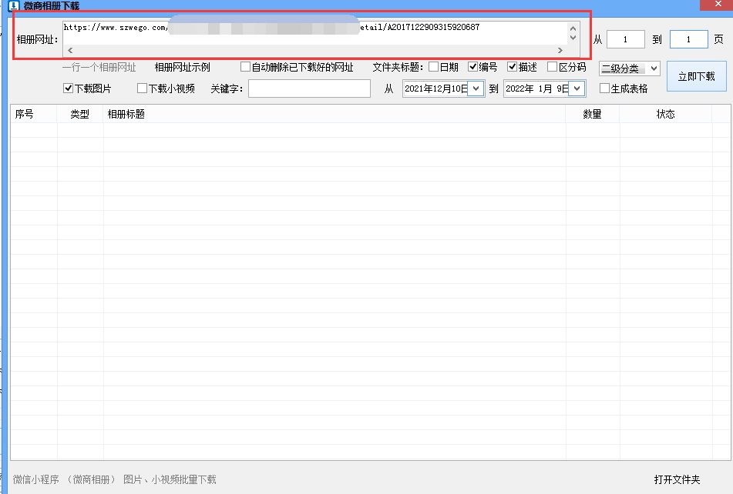Expand the end date picker 2022年1月9日
Screen dimensions: 733x494
577,88
